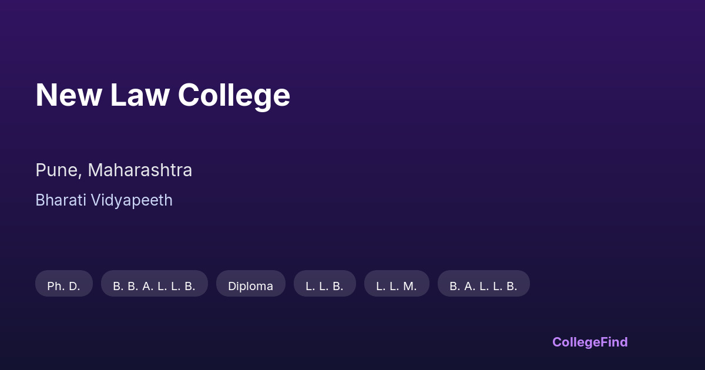Open the Bharati Vidyapeeth university link

pos(104,200)
